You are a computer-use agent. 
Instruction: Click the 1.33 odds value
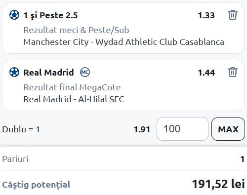[x=206, y=15]
